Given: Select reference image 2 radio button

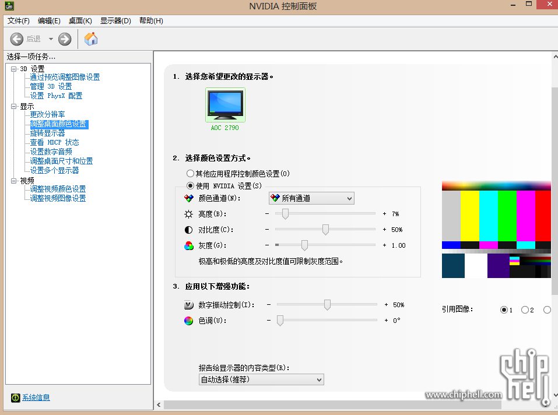Looking at the screenshot, I should (525, 310).
